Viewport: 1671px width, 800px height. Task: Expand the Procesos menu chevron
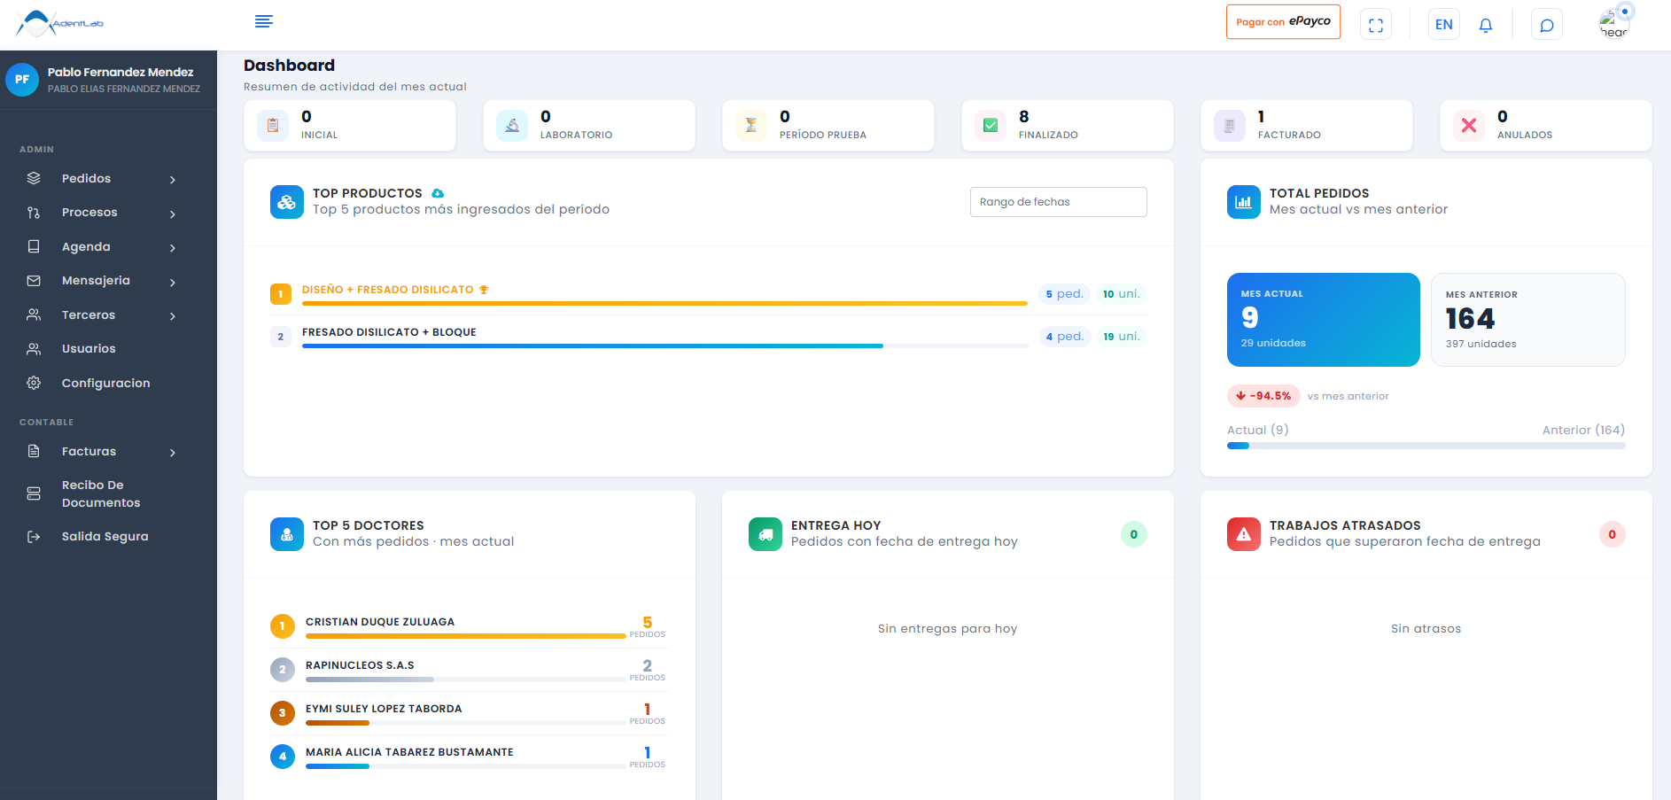(173, 214)
